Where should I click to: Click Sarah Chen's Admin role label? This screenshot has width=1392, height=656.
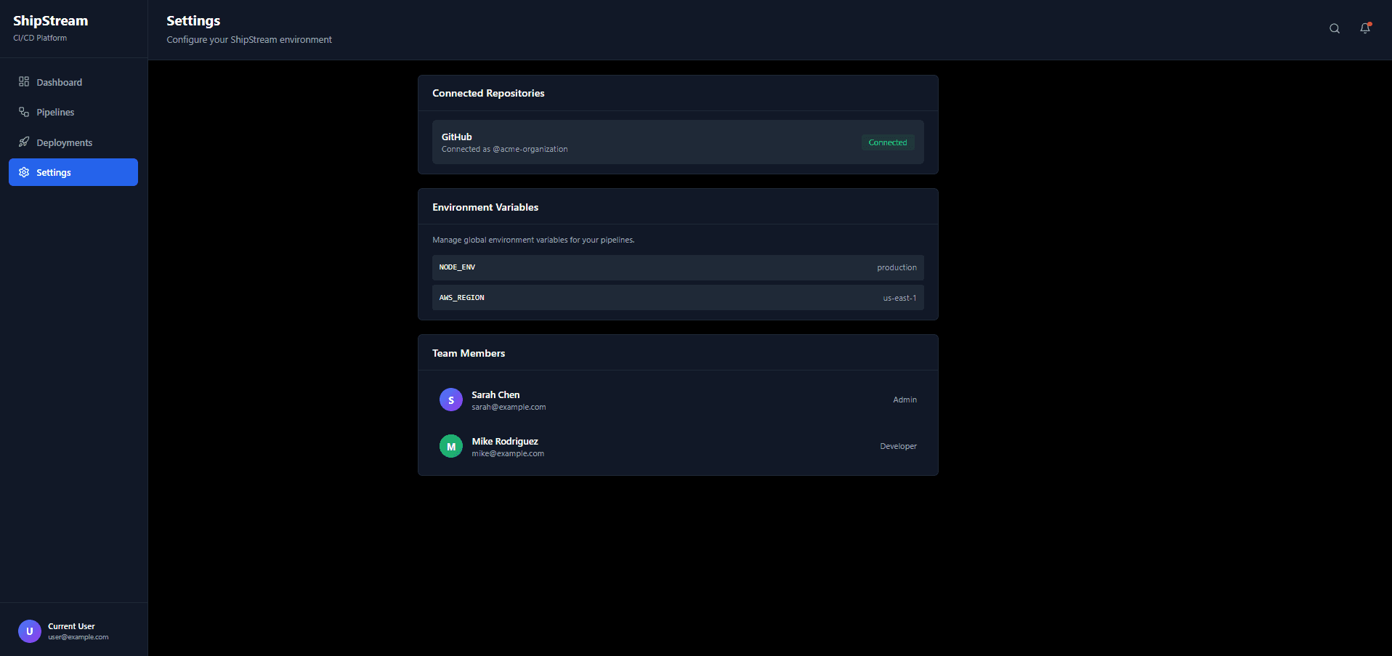point(905,400)
